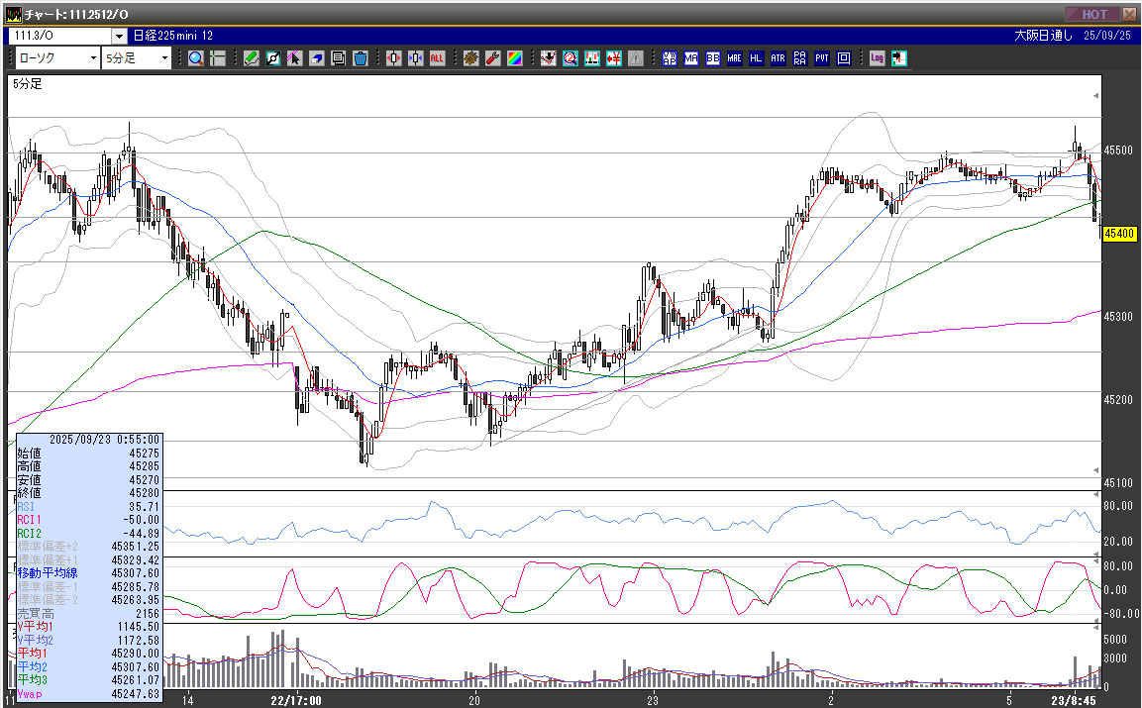Select the green pencil drawing tool
The height and width of the screenshot is (708, 1142).
click(252, 58)
